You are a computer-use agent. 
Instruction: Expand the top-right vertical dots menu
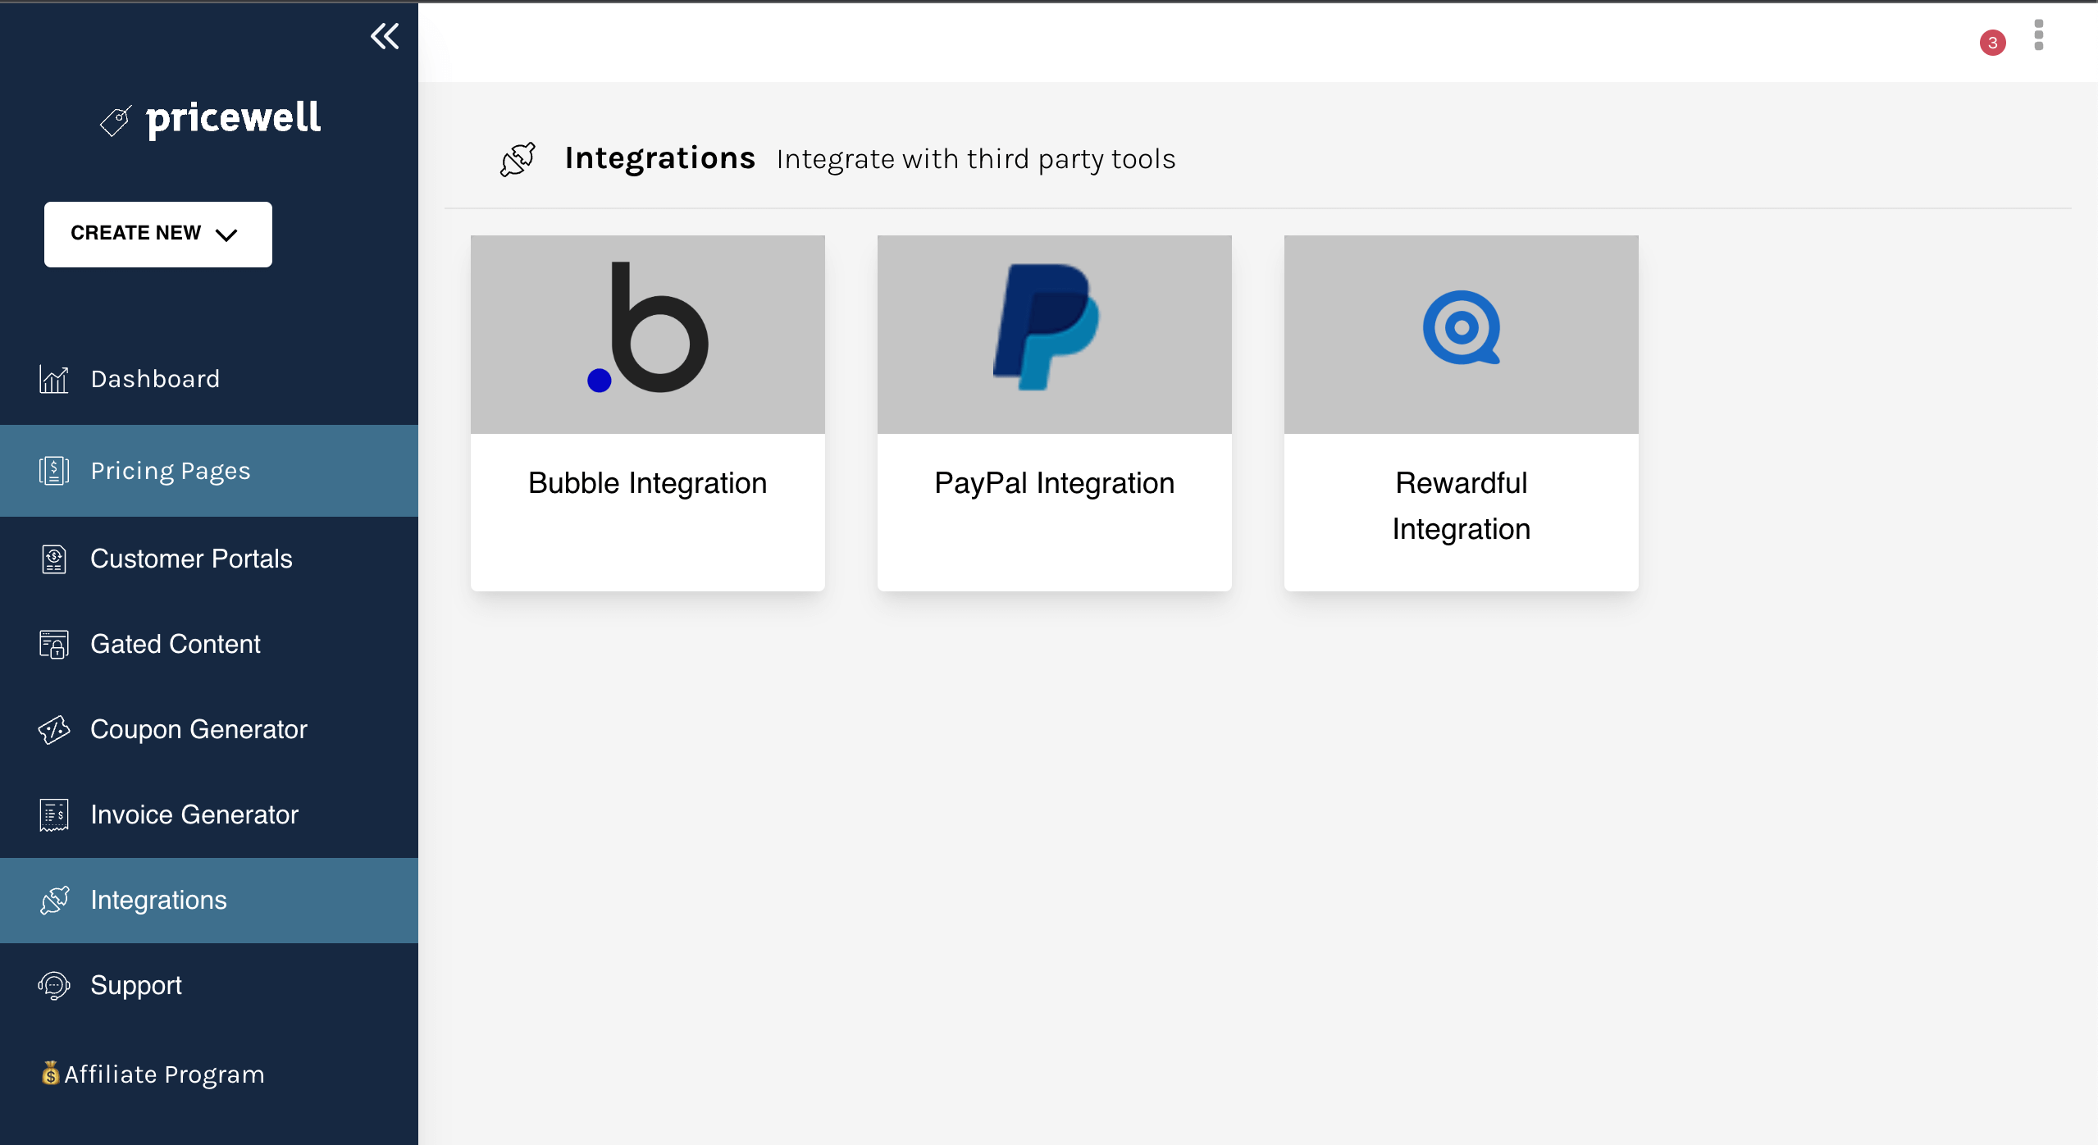(2039, 36)
